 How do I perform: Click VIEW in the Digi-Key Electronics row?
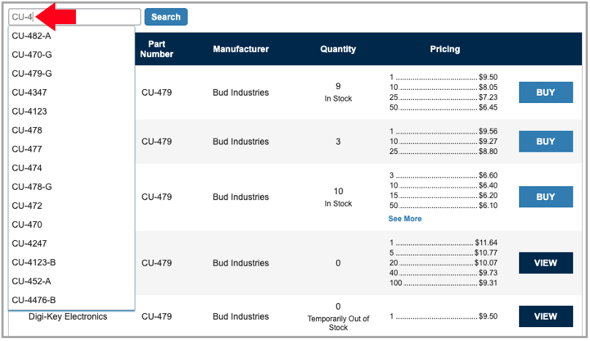[x=545, y=316]
